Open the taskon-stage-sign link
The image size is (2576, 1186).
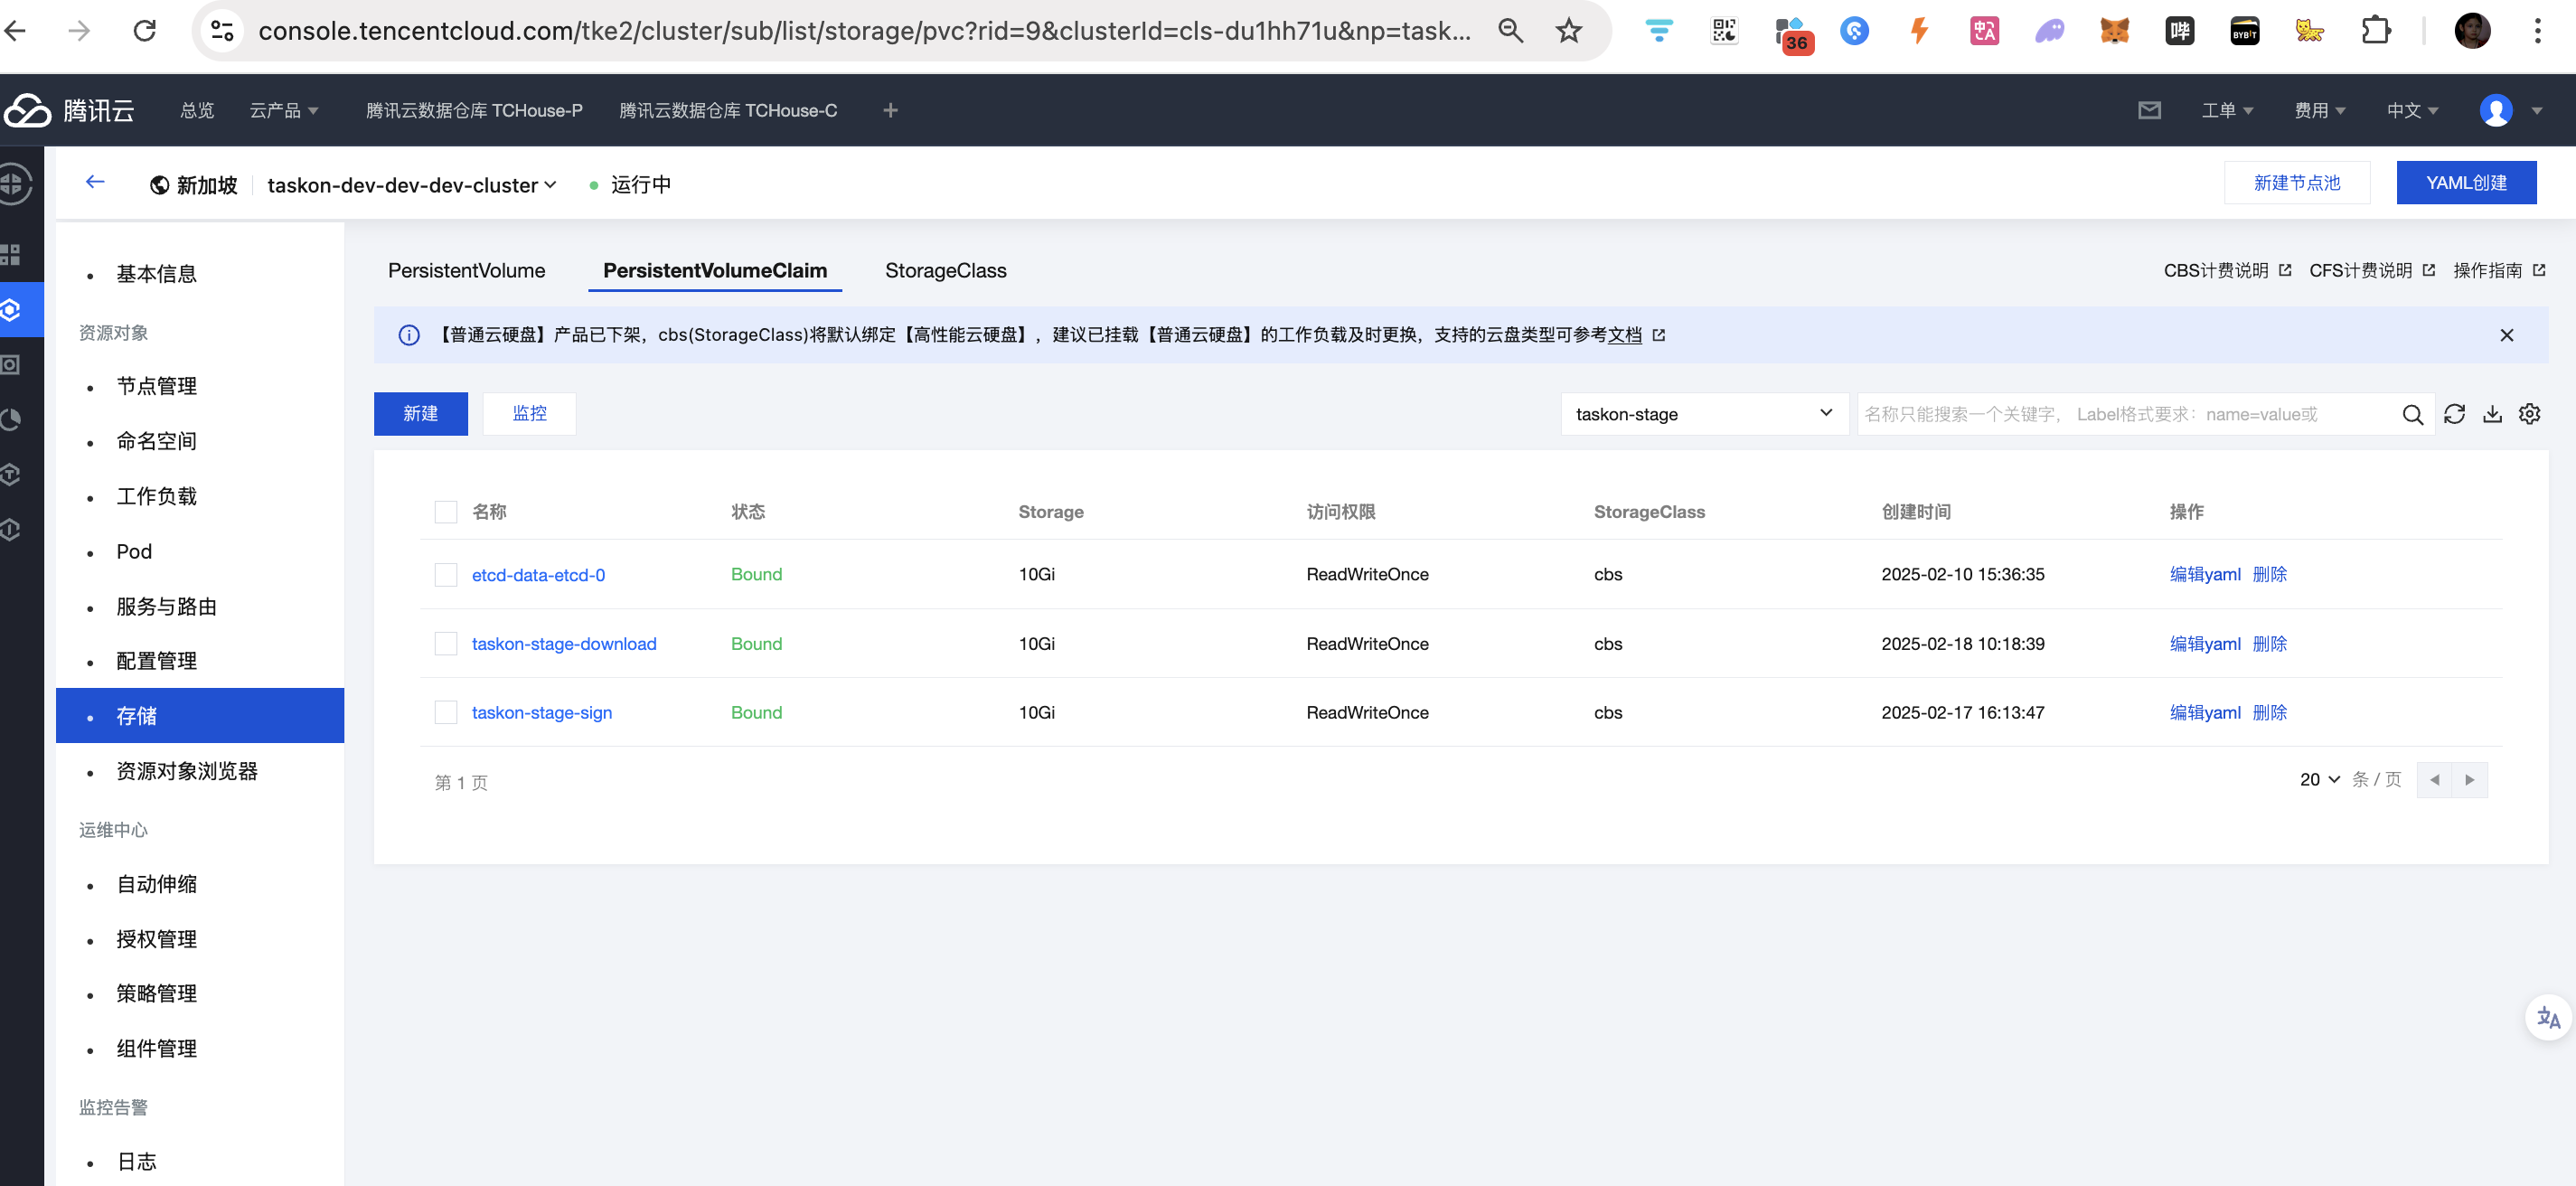click(x=541, y=713)
